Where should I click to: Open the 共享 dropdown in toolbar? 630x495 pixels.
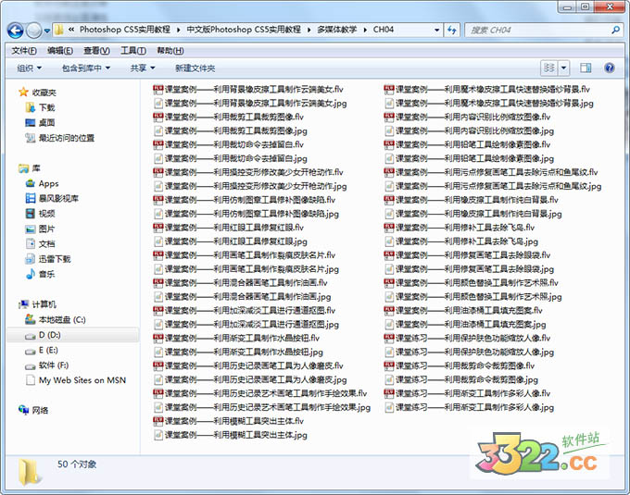[142, 68]
